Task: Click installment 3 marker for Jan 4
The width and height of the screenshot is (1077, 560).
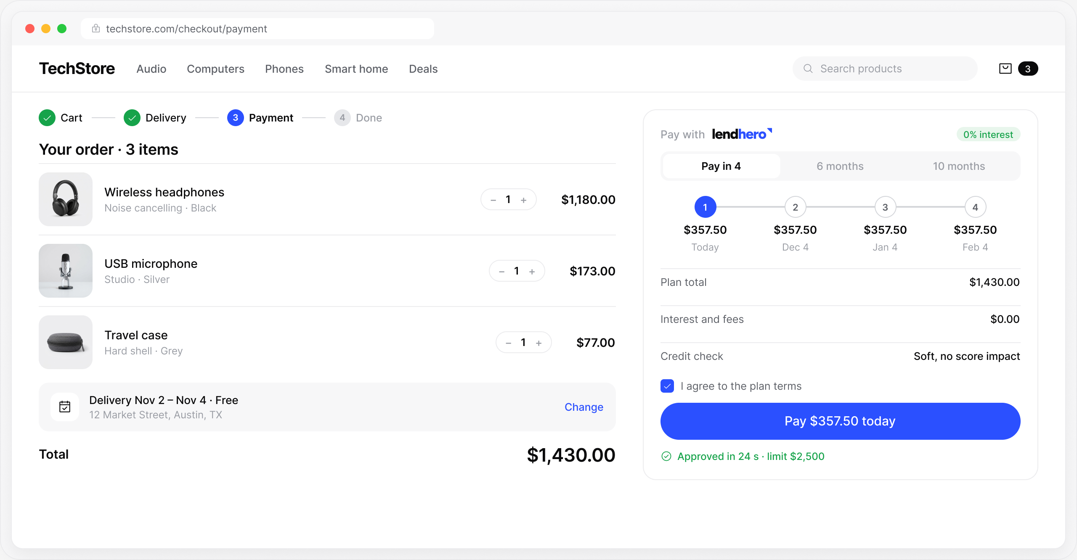Action: click(x=885, y=207)
